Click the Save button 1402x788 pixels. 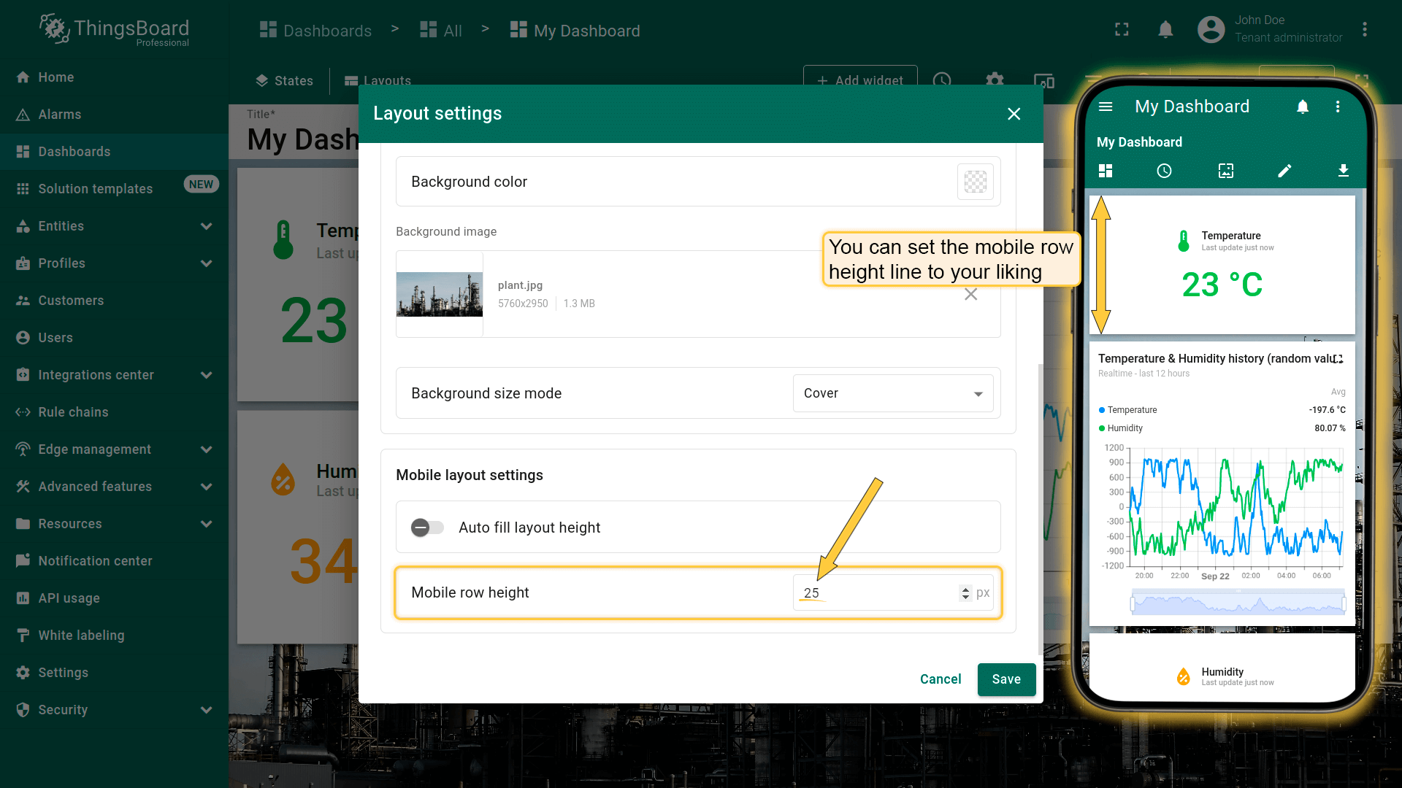click(x=1005, y=679)
